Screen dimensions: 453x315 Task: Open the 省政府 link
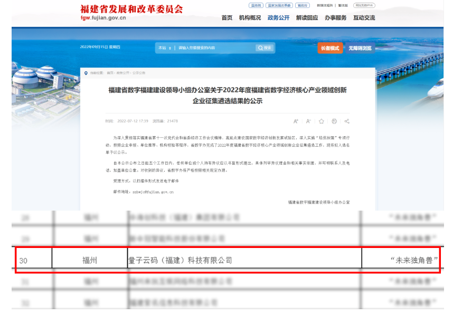point(303,5)
